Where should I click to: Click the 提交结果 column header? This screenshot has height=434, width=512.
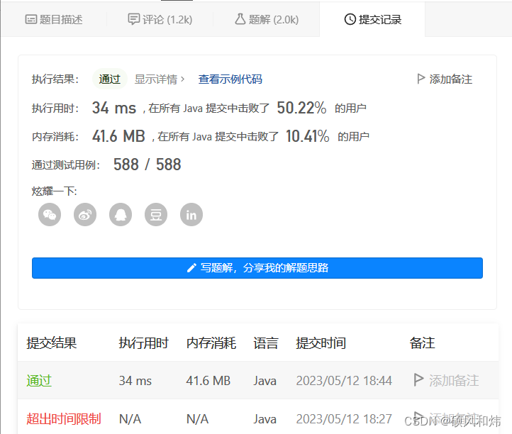tap(51, 343)
